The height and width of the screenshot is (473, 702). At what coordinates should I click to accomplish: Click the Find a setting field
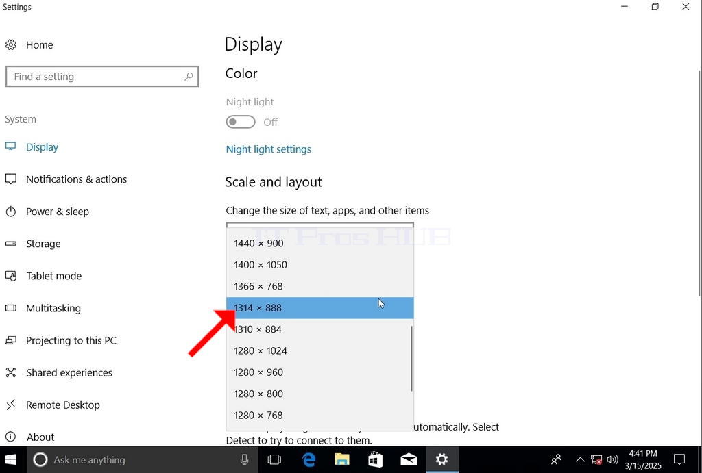102,77
